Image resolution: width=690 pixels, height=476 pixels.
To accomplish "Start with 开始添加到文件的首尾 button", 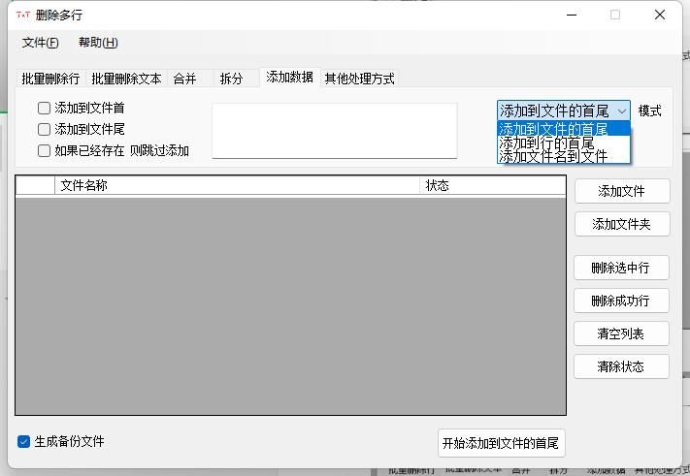I will [501, 443].
